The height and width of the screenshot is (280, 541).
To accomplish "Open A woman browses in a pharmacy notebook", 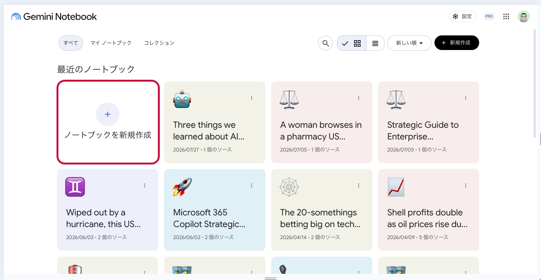I will (x=321, y=122).
